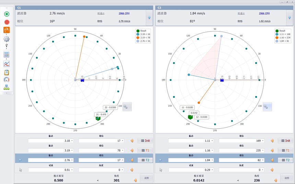
Task: Click the 2966 CPM link in C1
Action: (x=124, y=13)
